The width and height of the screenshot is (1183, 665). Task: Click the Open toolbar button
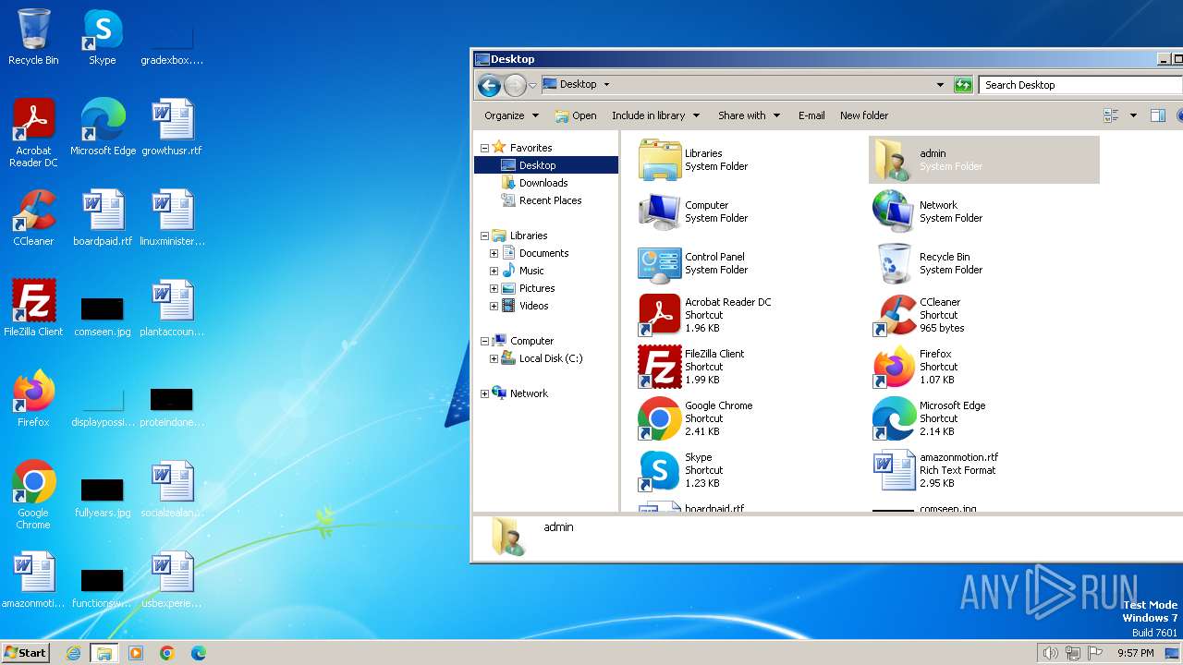pos(576,115)
